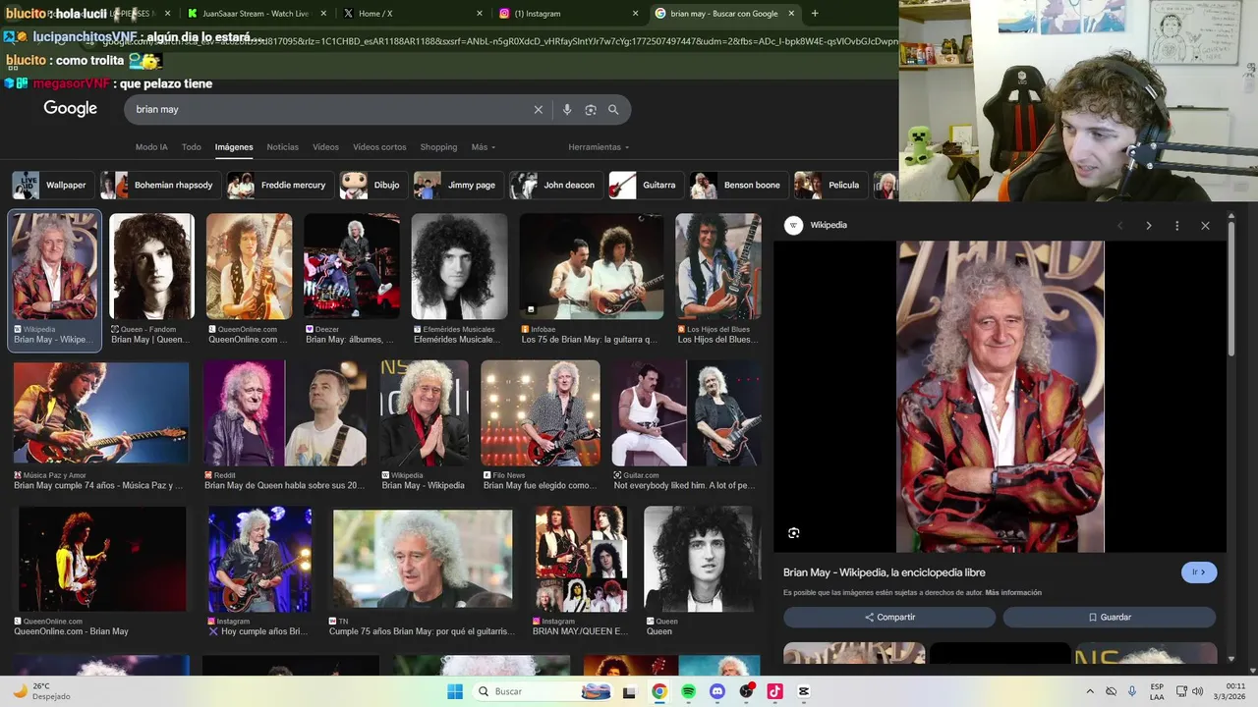Switch to Noticias tab
This screenshot has height=707, width=1258.
click(282, 147)
